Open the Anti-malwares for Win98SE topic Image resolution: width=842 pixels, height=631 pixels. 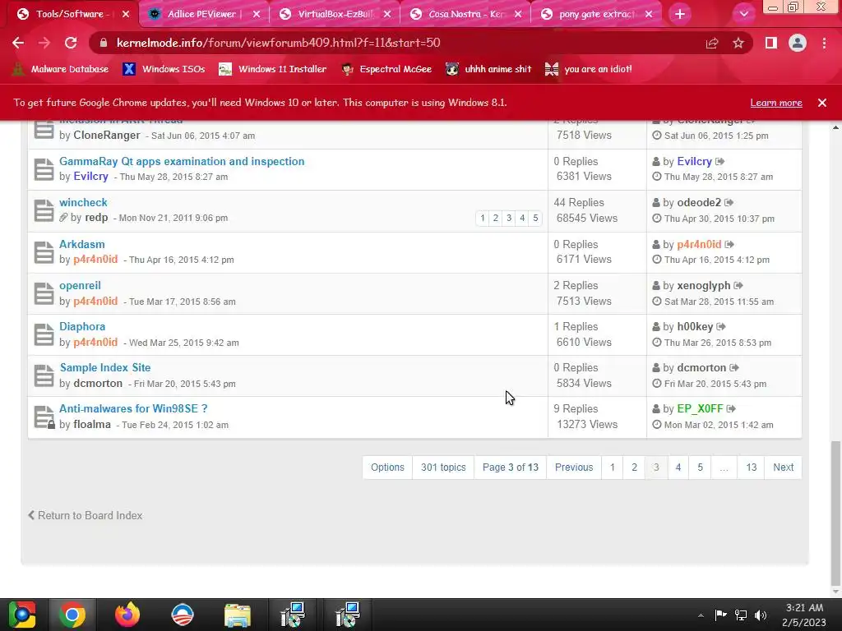(x=133, y=408)
